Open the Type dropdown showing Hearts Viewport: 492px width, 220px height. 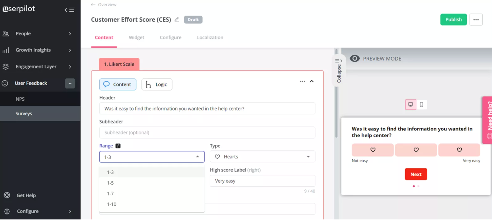[262, 157]
